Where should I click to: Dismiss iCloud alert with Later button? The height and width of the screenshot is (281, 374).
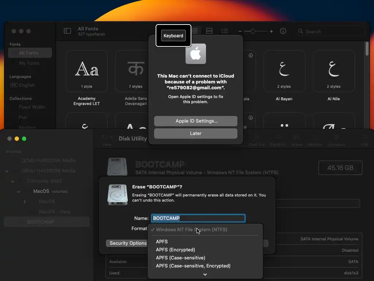click(196, 134)
